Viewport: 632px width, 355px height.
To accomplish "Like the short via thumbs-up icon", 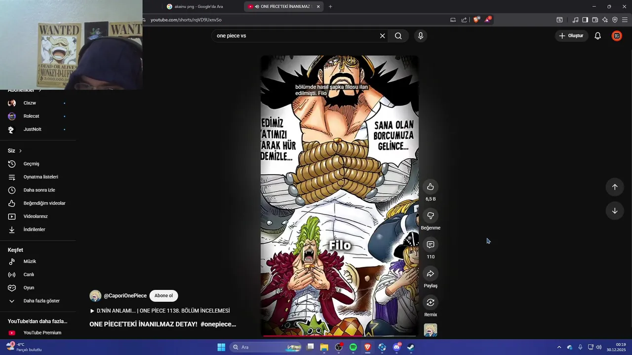I will tap(431, 186).
